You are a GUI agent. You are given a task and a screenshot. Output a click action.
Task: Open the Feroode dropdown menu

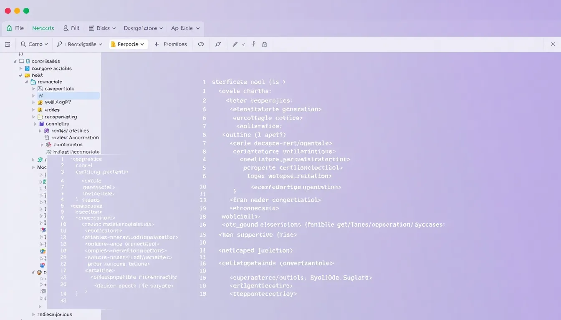coord(128,44)
